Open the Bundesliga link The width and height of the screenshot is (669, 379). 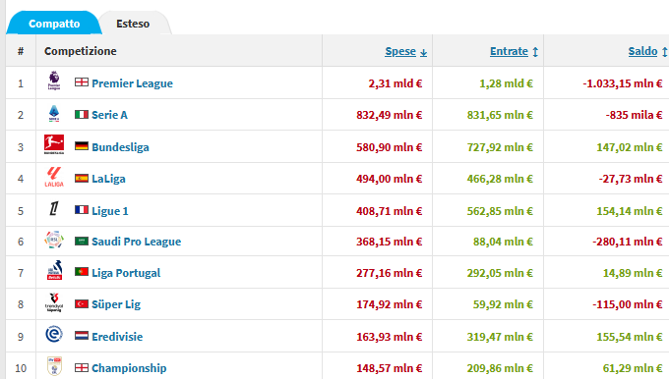click(x=120, y=147)
